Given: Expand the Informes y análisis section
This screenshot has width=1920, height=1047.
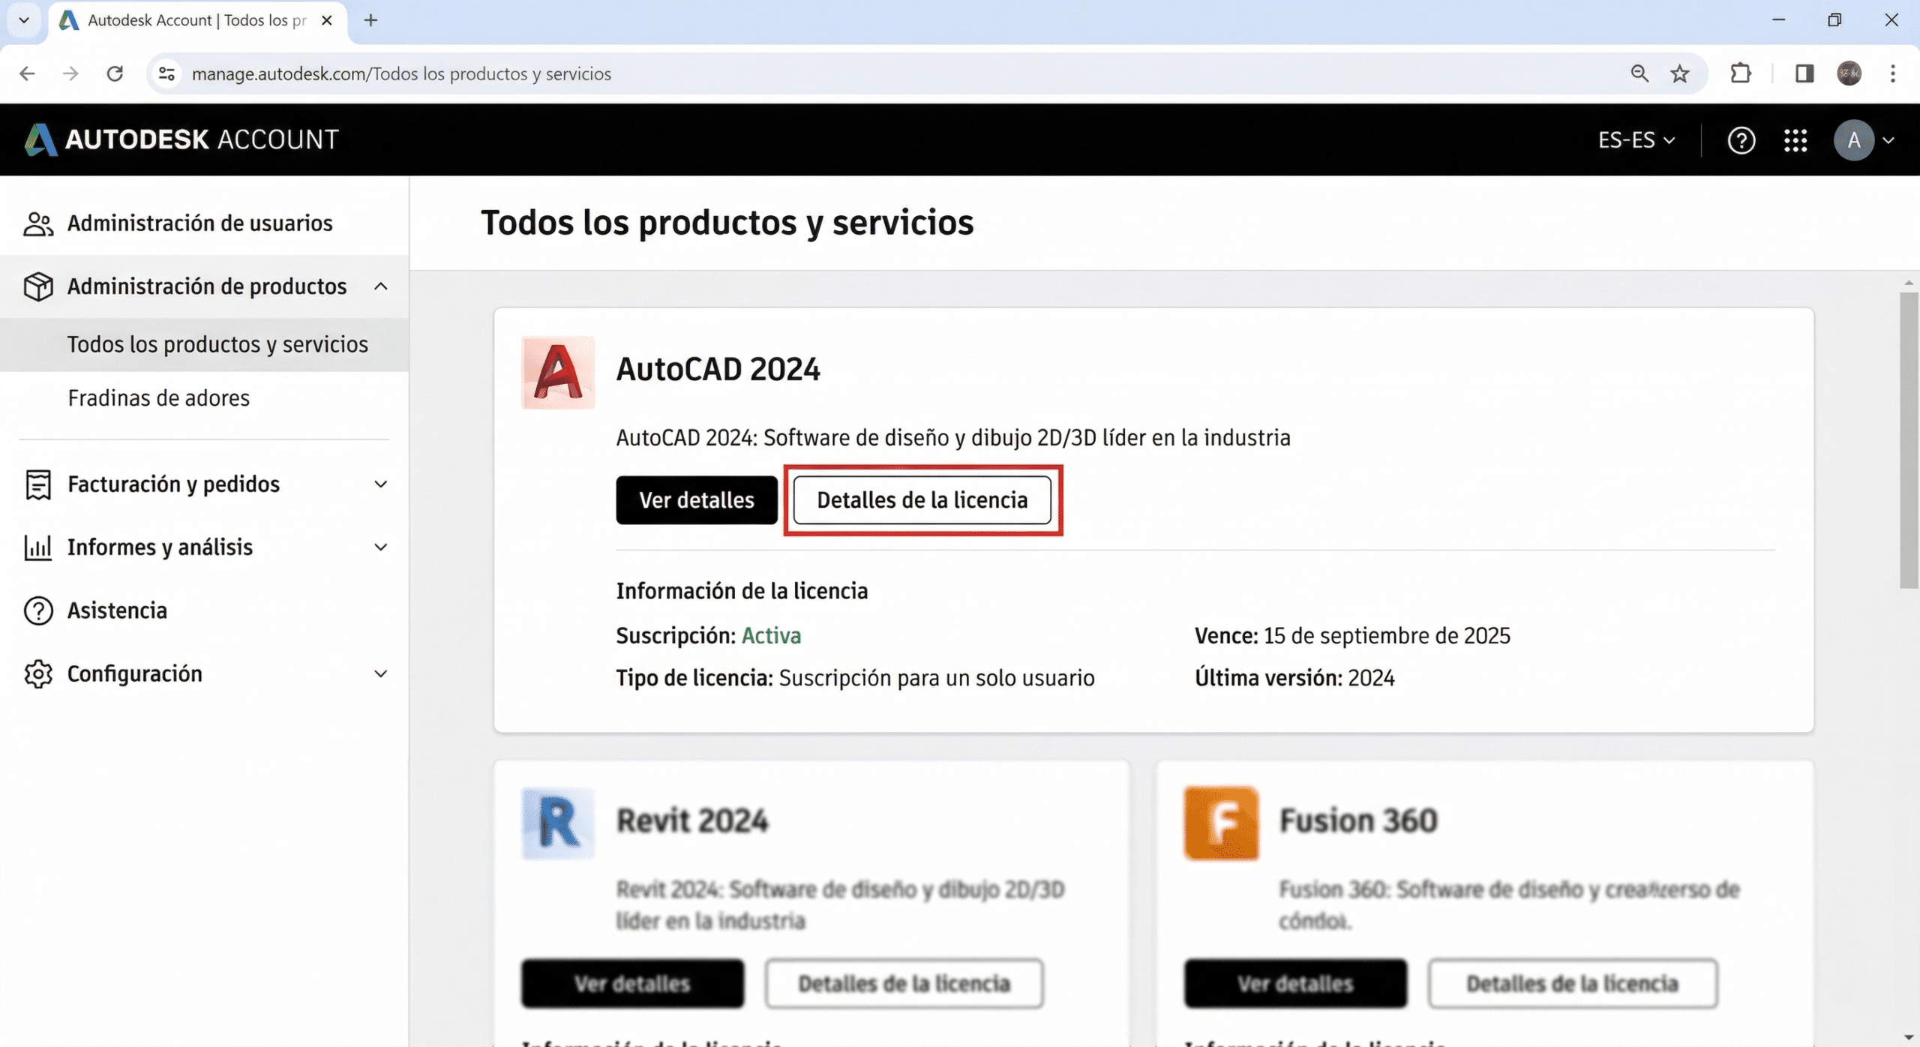Looking at the screenshot, I should (x=381, y=547).
